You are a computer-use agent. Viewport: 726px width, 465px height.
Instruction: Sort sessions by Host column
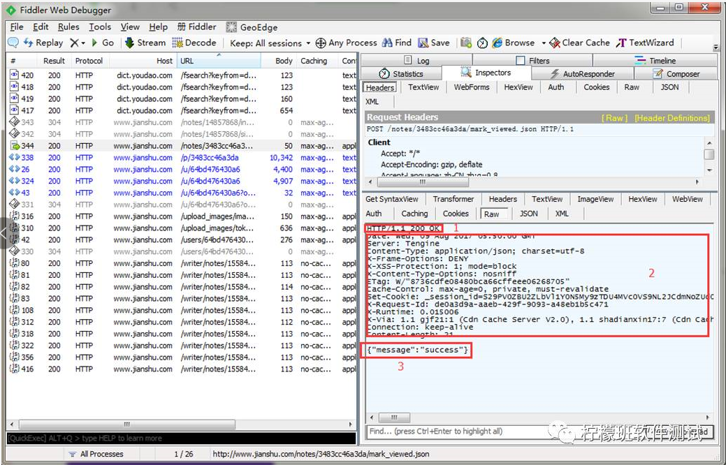143,61
